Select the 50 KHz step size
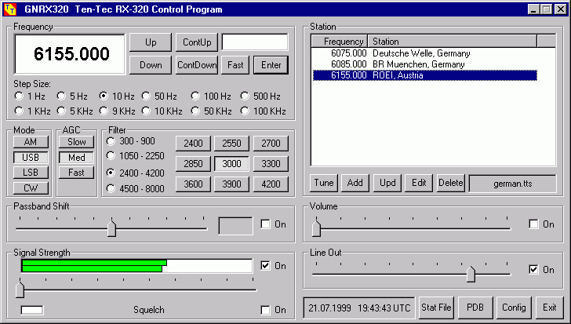This screenshot has width=571, height=324. click(212, 111)
